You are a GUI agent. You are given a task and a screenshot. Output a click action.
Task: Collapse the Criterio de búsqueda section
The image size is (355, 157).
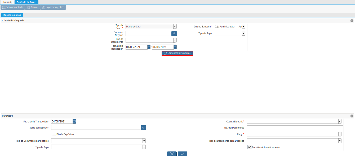point(352,21)
